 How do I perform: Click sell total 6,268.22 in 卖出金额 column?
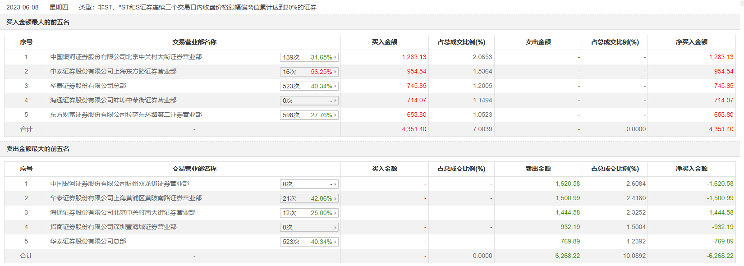point(568,256)
